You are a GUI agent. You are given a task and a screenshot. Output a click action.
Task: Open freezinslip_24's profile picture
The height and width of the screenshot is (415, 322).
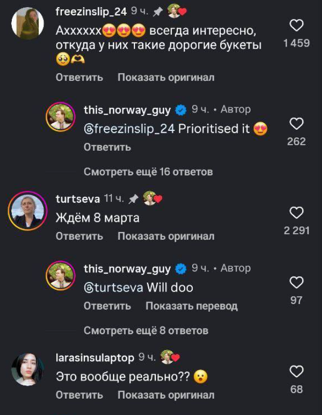27,23
